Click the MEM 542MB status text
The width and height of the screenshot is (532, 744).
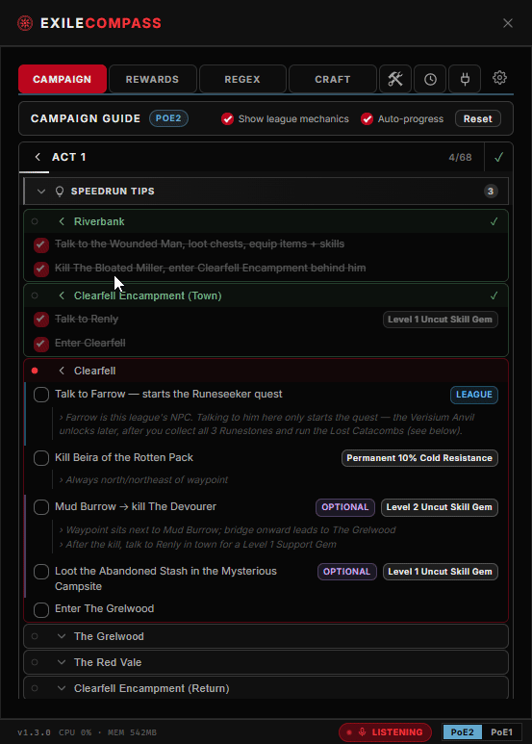point(132,732)
